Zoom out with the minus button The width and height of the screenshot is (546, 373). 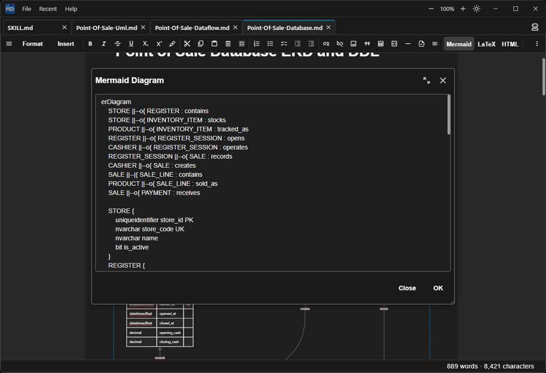pyautogui.click(x=431, y=9)
